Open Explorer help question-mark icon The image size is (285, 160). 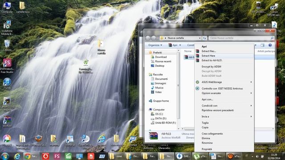point(270,45)
